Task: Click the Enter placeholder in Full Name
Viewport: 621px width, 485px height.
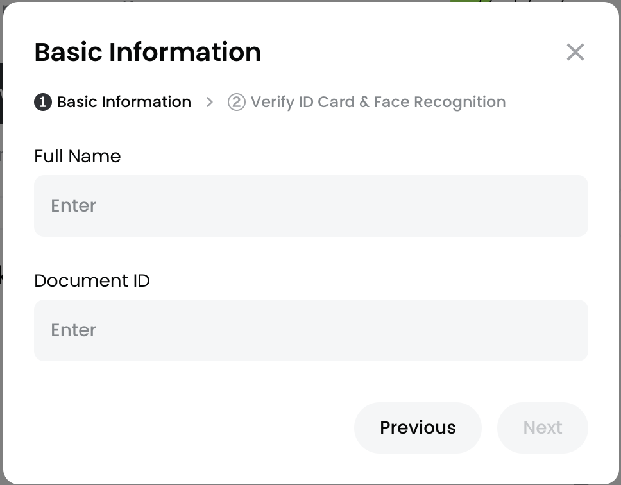Action: [x=73, y=206]
